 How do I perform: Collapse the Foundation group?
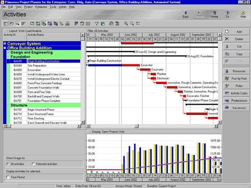(x=8, y=57)
